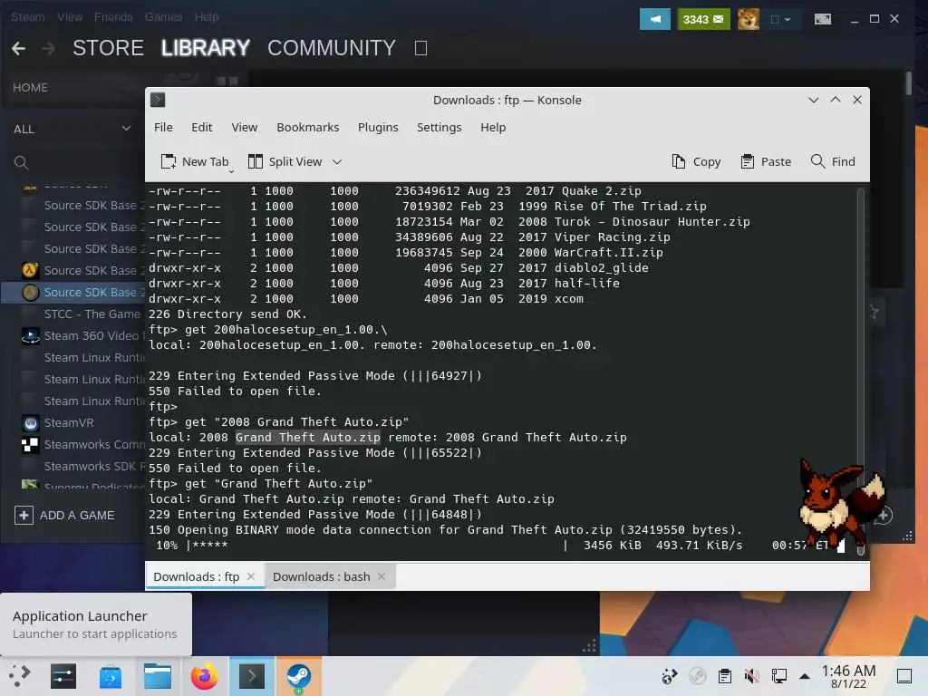Open the Steam COMMUNITY section
The width and height of the screenshot is (928, 696).
point(332,48)
